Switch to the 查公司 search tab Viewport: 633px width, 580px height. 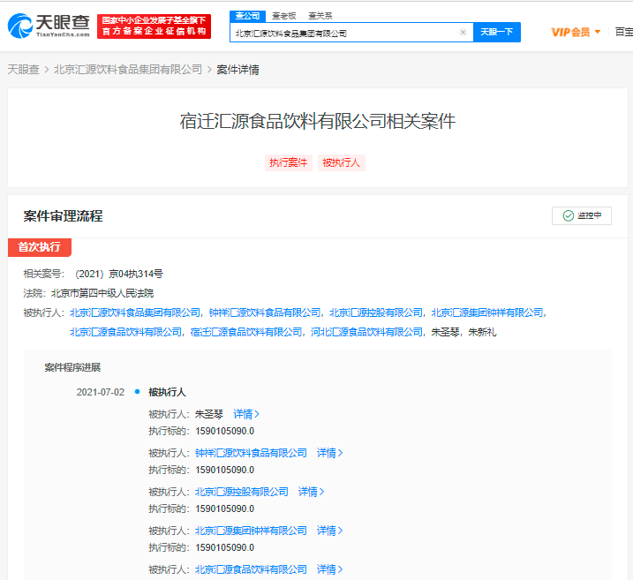(247, 16)
